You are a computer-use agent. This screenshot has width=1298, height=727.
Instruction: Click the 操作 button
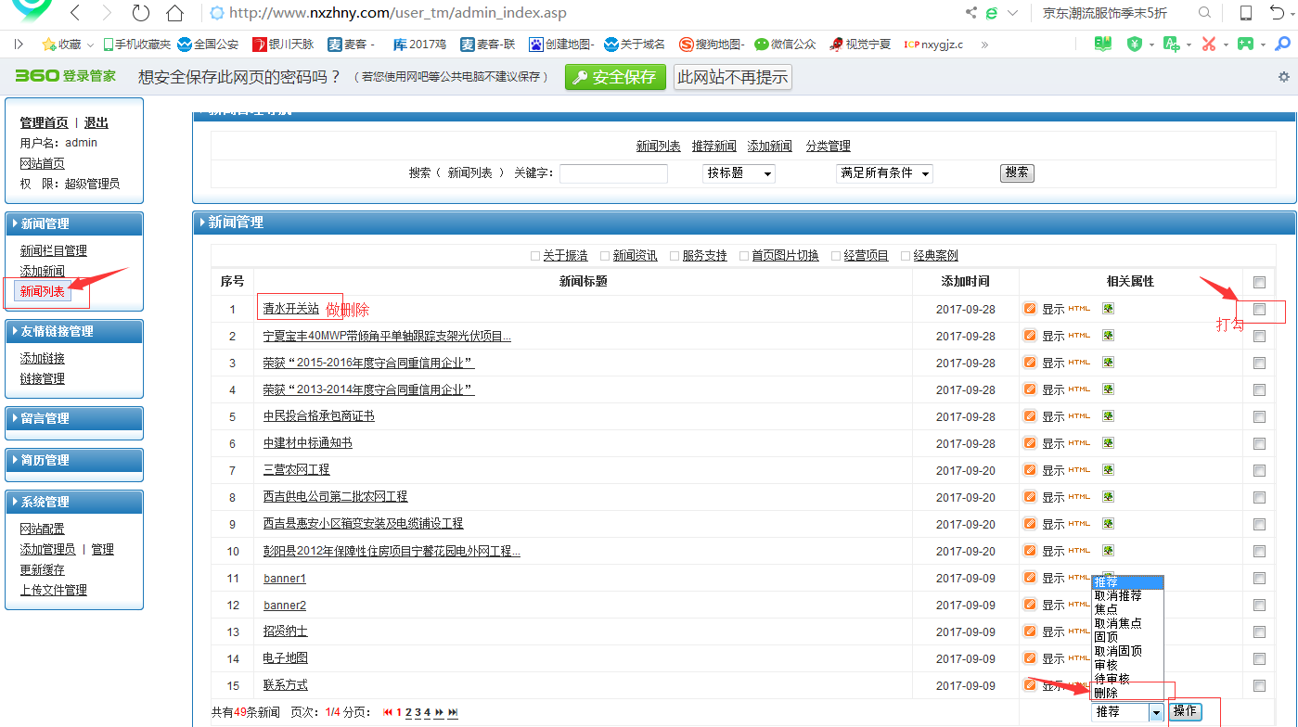pyautogui.click(x=1185, y=711)
